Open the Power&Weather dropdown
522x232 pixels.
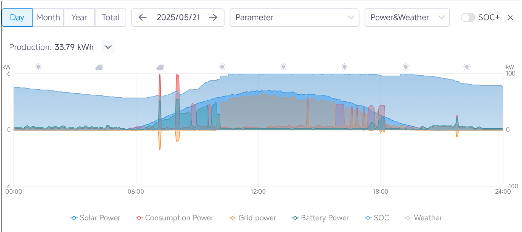click(x=407, y=17)
